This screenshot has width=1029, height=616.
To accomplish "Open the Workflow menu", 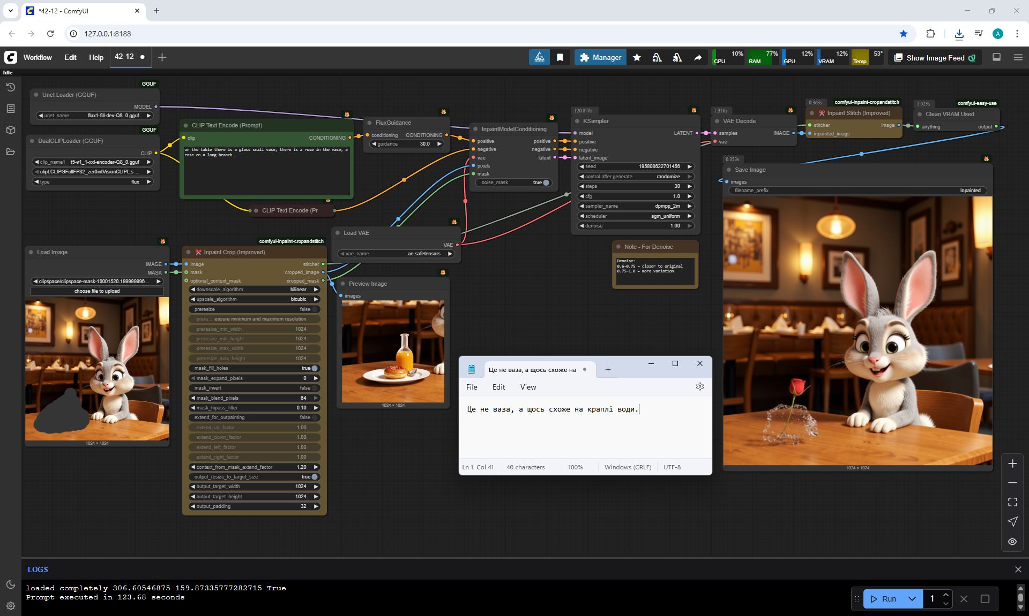I will (x=38, y=57).
